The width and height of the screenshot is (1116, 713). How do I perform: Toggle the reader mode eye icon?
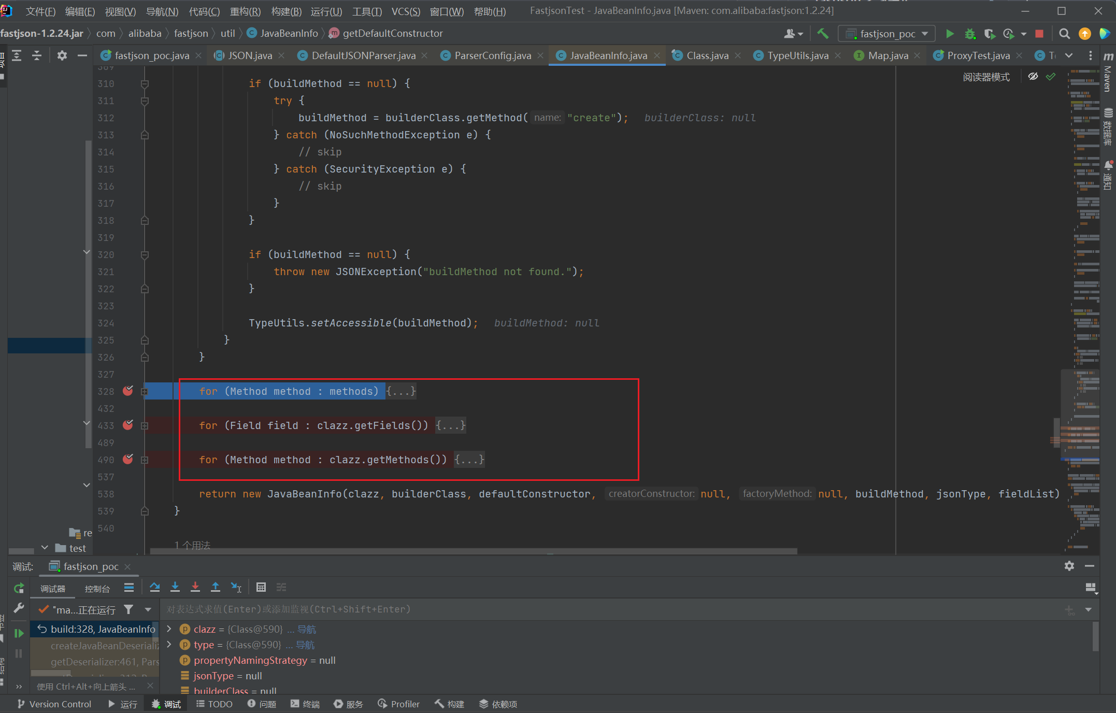(1033, 77)
